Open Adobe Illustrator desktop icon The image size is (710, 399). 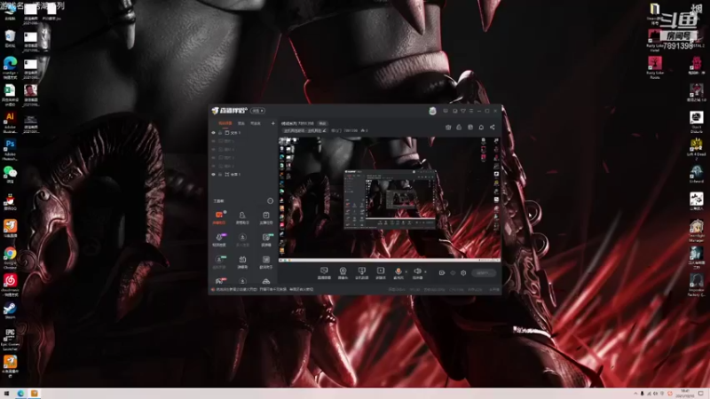tap(10, 121)
